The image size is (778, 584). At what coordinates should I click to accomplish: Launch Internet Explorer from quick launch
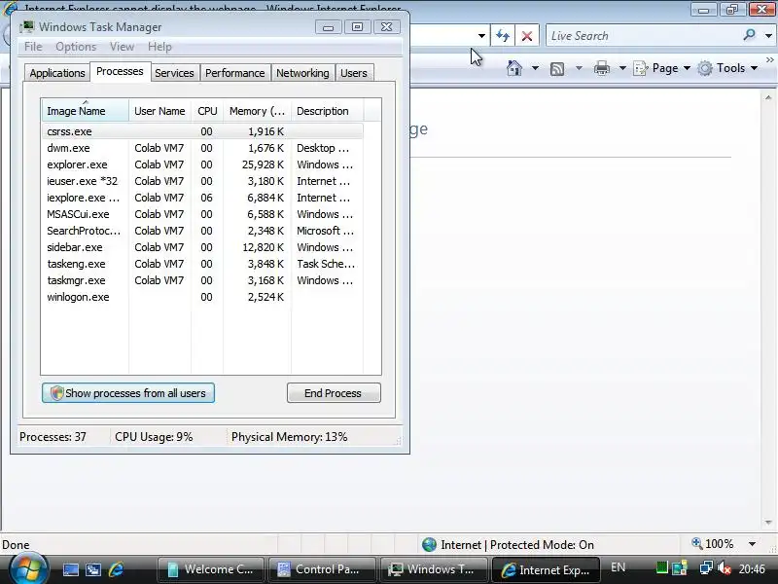point(116,569)
